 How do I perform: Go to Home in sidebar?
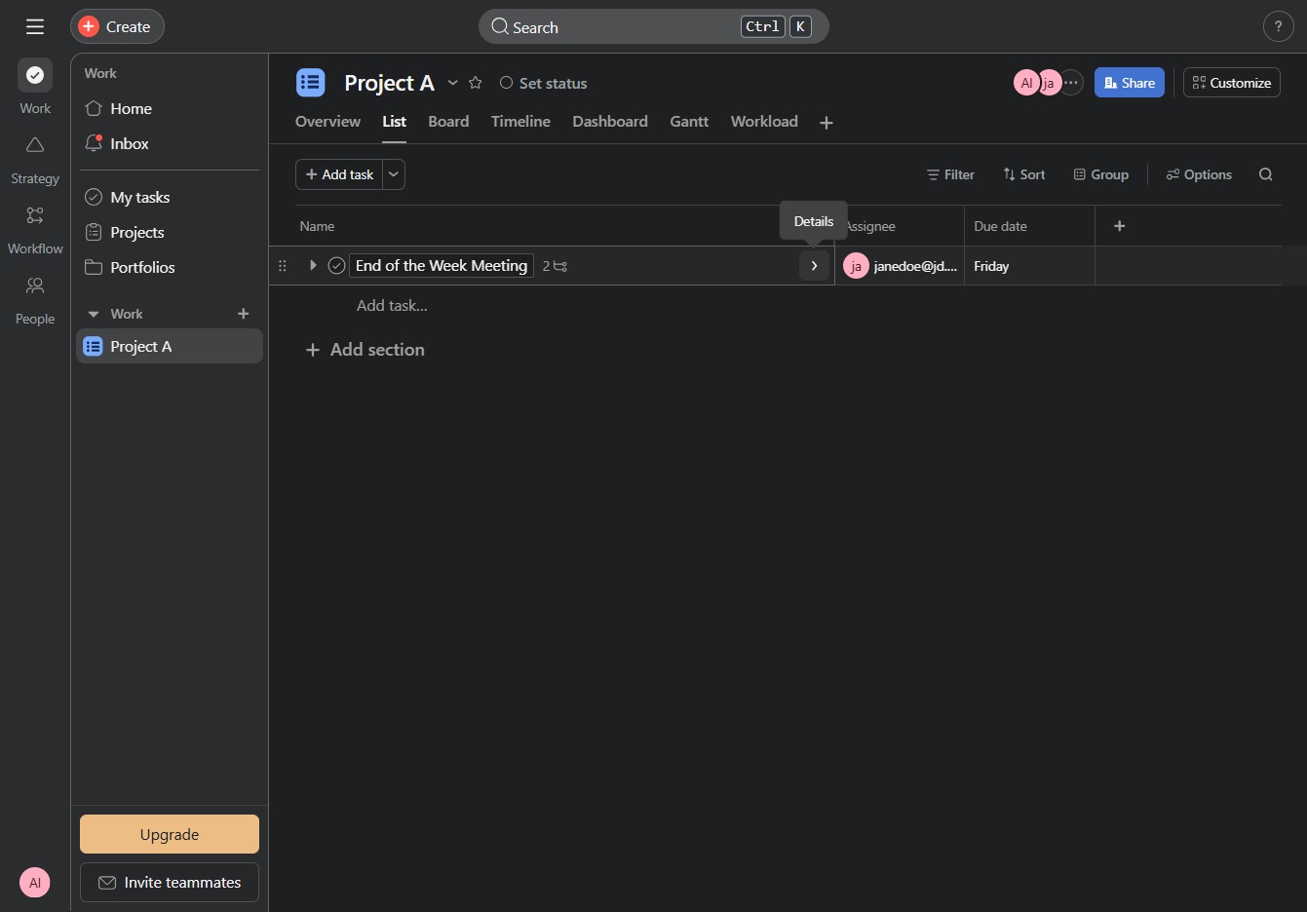[x=170, y=108]
